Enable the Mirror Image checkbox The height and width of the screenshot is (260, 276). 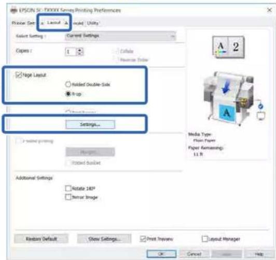click(x=68, y=197)
